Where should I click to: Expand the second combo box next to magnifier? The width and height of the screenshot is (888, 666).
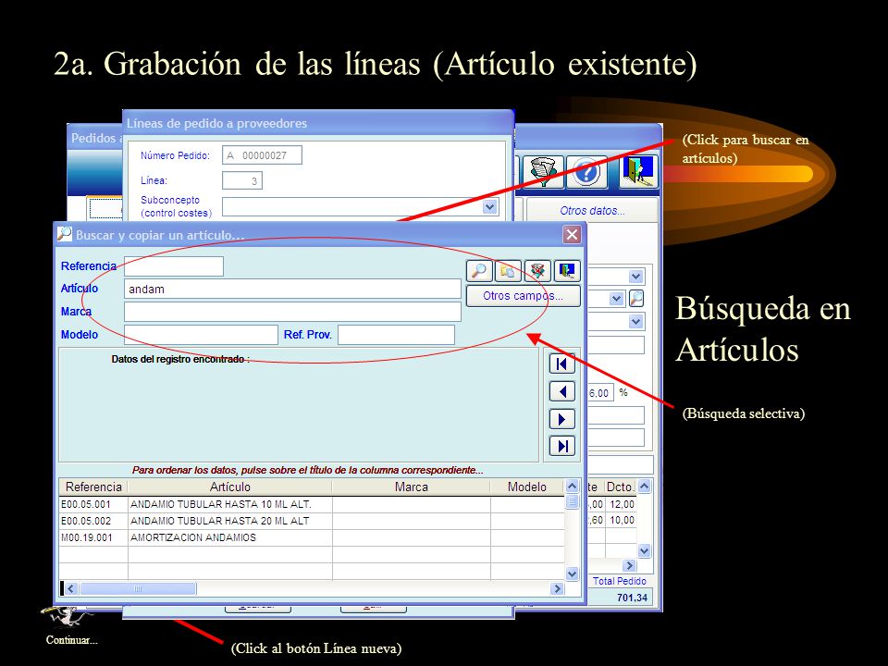[617, 299]
